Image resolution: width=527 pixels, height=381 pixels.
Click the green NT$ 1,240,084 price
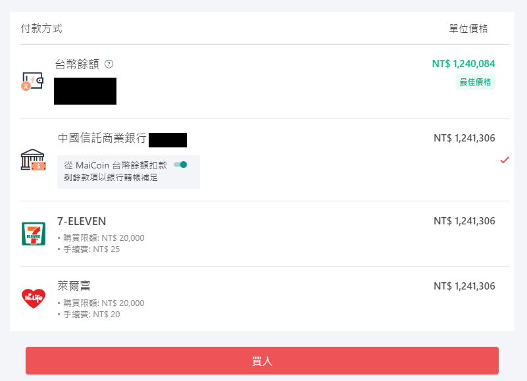[463, 64]
